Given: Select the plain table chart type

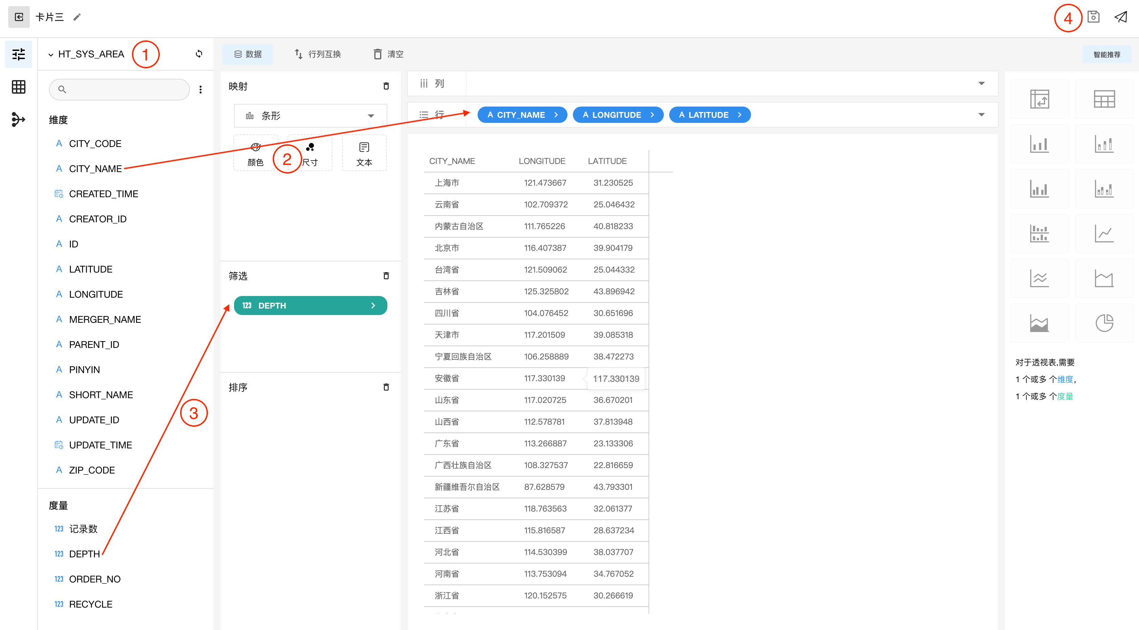Looking at the screenshot, I should pos(1104,99).
